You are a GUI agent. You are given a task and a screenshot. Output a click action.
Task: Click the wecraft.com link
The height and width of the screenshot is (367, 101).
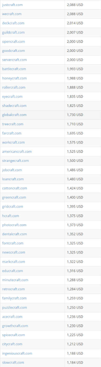click(x=12, y=14)
